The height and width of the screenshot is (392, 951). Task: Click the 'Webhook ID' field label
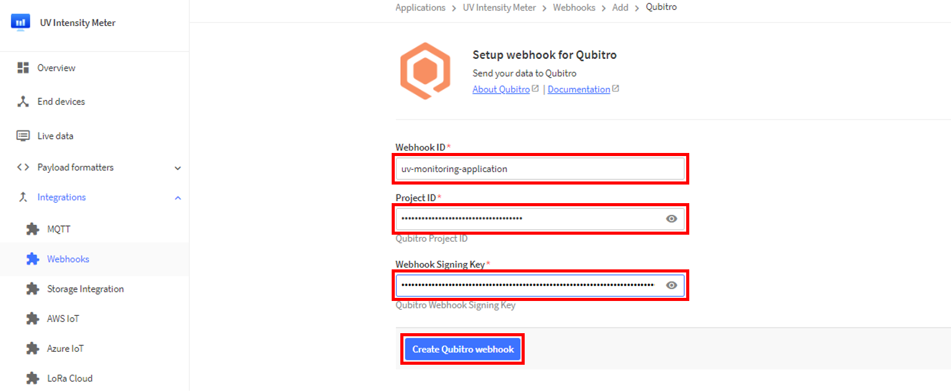(x=421, y=147)
